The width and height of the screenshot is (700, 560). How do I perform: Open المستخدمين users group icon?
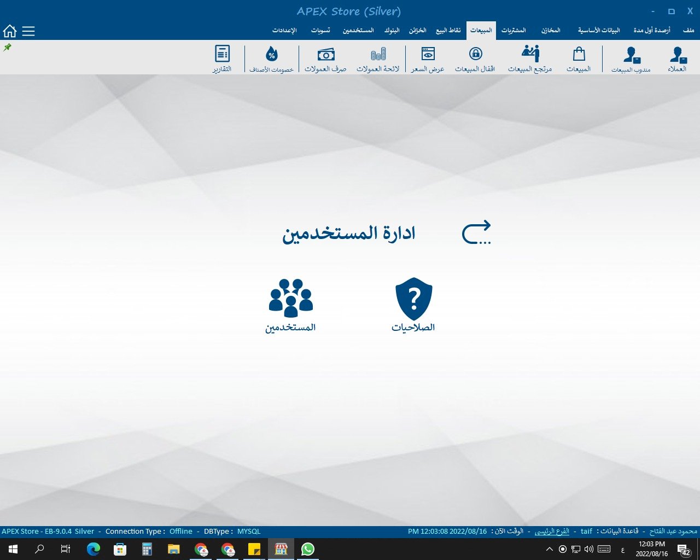click(x=290, y=304)
